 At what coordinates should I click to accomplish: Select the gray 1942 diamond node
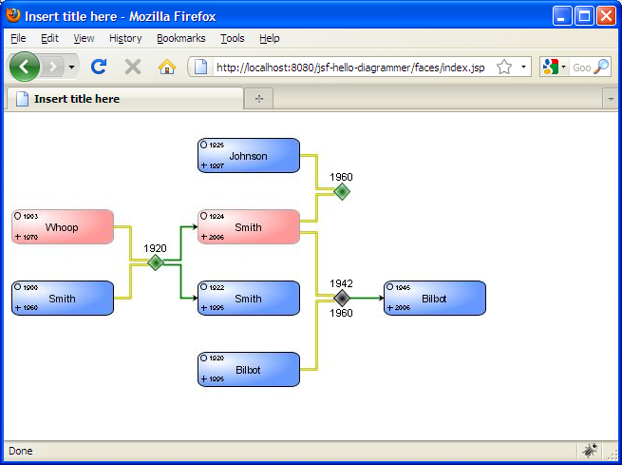(x=342, y=298)
